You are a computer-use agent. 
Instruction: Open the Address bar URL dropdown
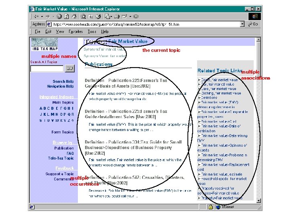(242, 24)
